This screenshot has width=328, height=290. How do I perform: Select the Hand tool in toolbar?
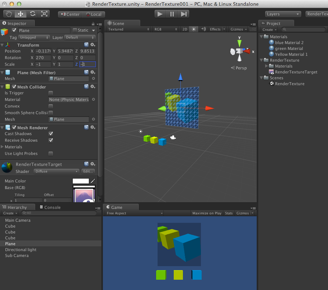[9, 14]
